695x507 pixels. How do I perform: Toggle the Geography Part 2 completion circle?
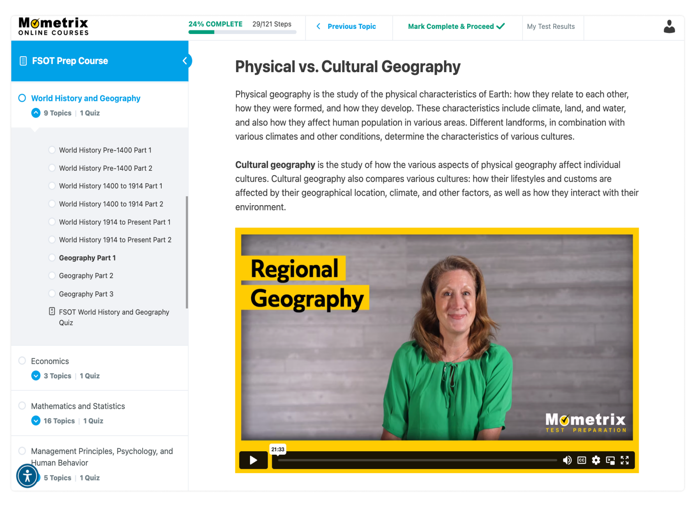click(x=52, y=276)
